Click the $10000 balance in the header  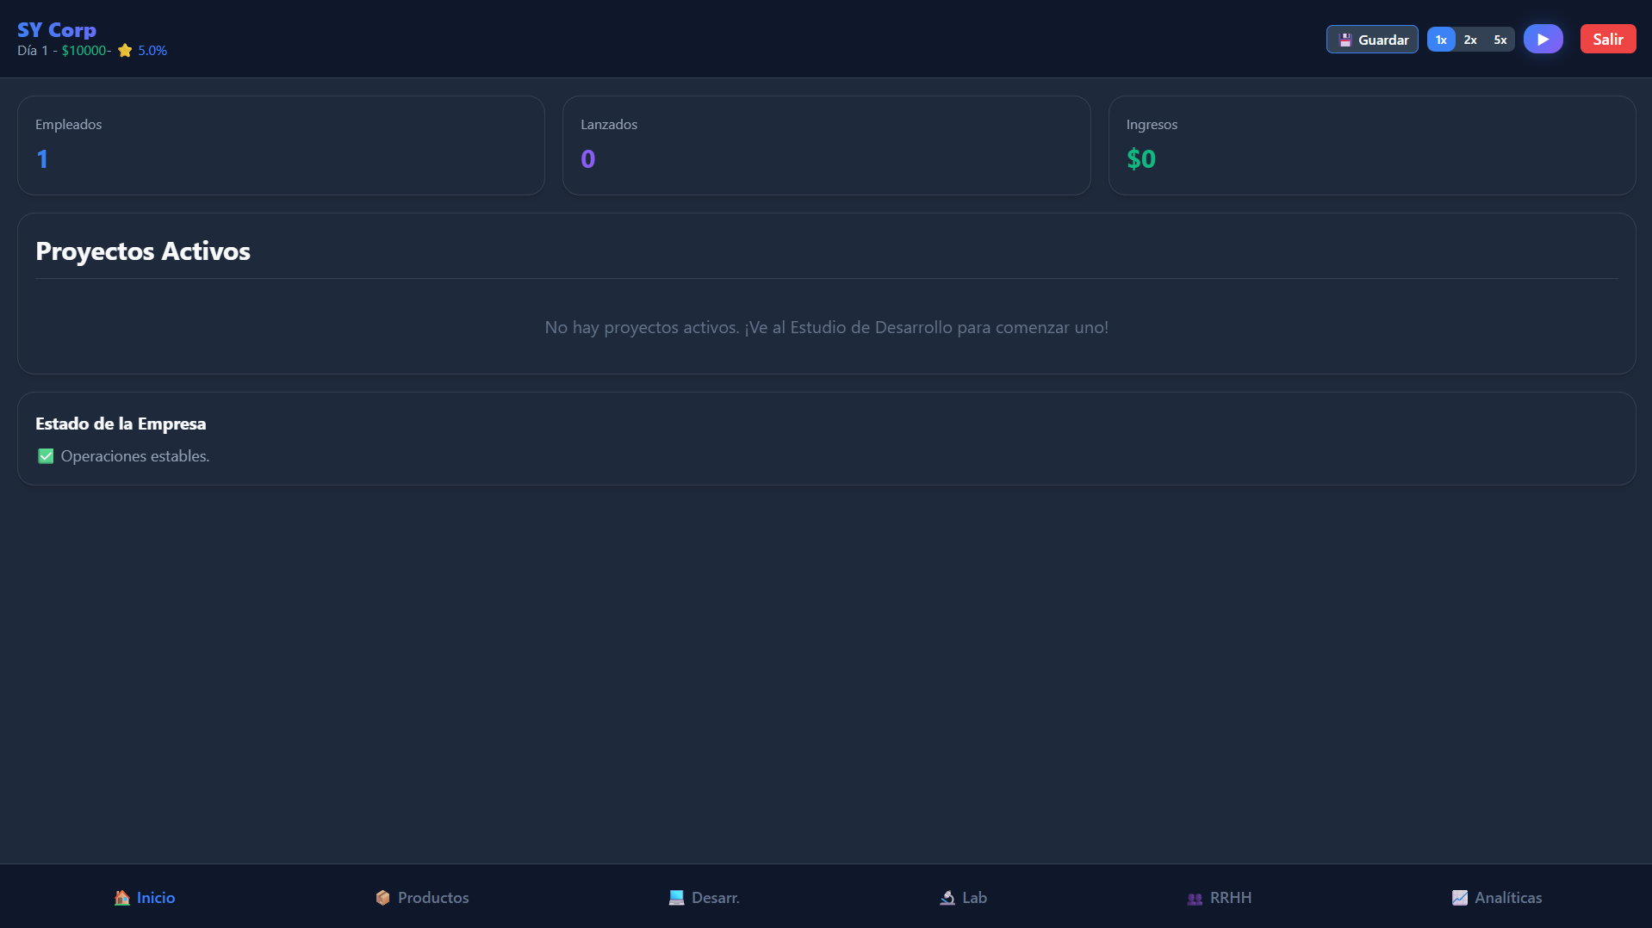(84, 51)
